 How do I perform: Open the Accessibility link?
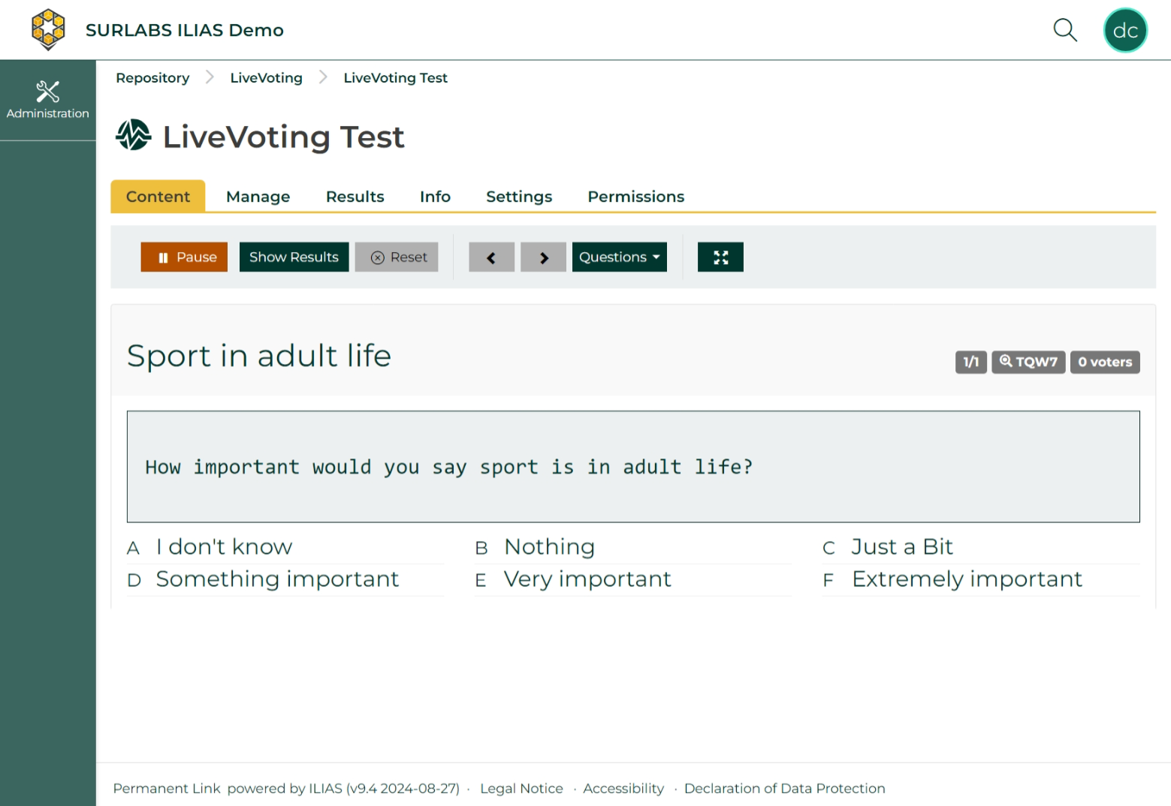pyautogui.click(x=623, y=789)
